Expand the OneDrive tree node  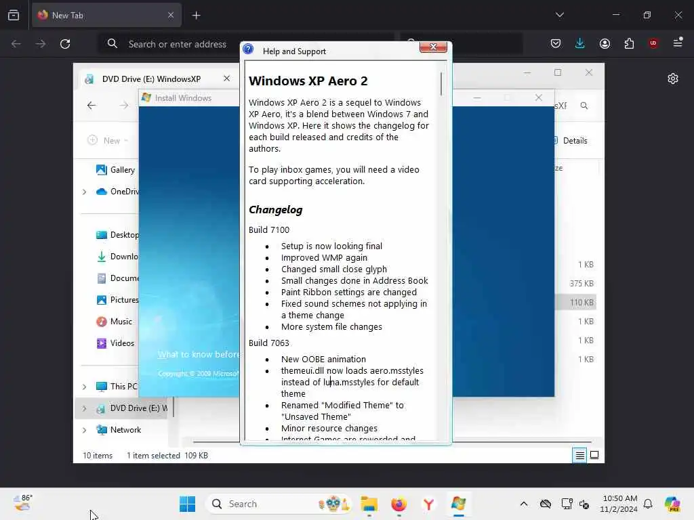[x=84, y=192]
